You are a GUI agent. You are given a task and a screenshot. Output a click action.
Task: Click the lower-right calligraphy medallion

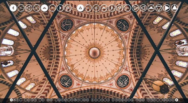(123, 81)
